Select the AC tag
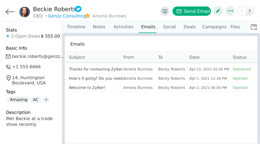The height and width of the screenshot is (144, 260). click(x=36, y=100)
